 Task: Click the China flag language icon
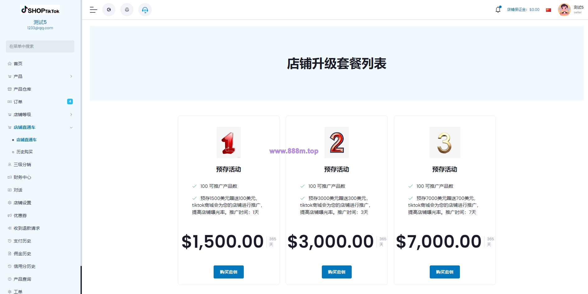click(549, 10)
